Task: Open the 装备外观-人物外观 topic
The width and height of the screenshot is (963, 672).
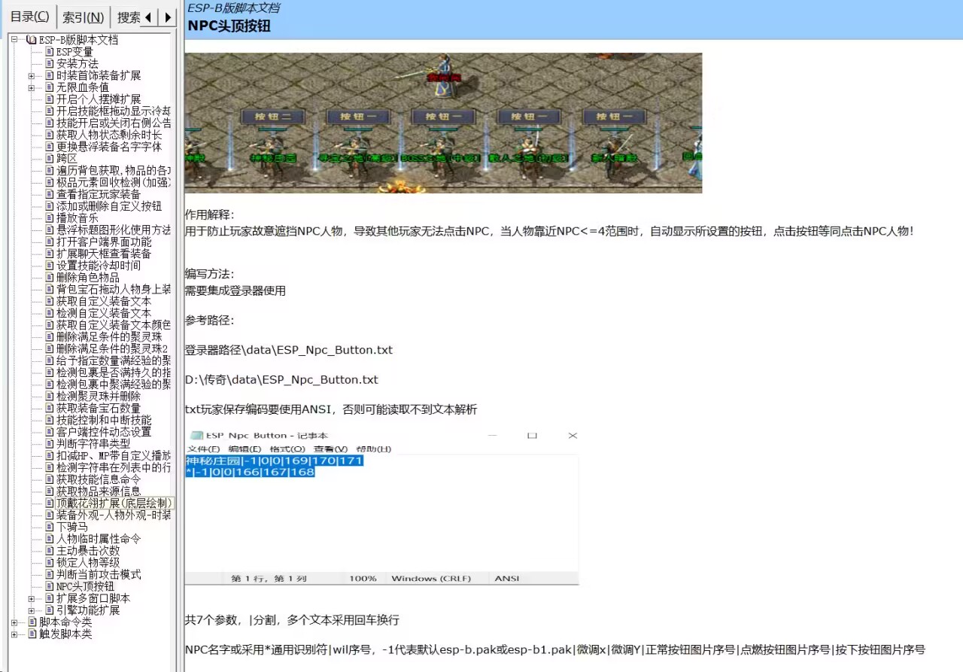Action: 114,515
